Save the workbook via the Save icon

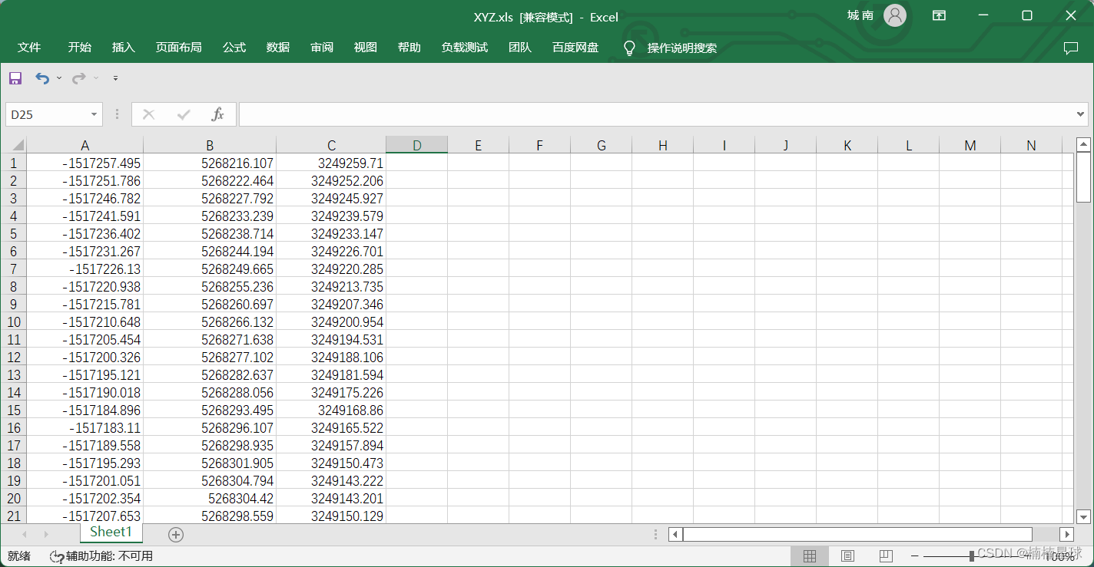tap(15, 77)
